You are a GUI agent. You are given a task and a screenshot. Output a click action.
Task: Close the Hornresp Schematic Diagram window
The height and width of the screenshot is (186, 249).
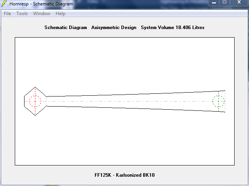coord(239,2)
